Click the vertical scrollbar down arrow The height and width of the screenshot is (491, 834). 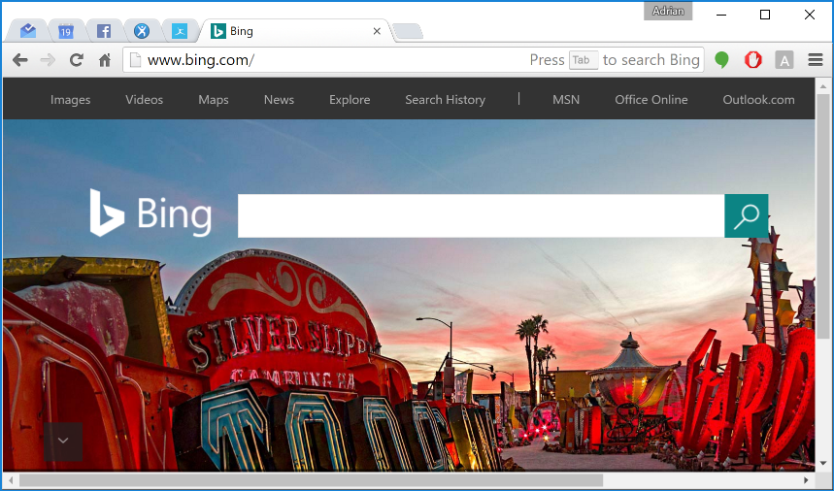coord(822,464)
